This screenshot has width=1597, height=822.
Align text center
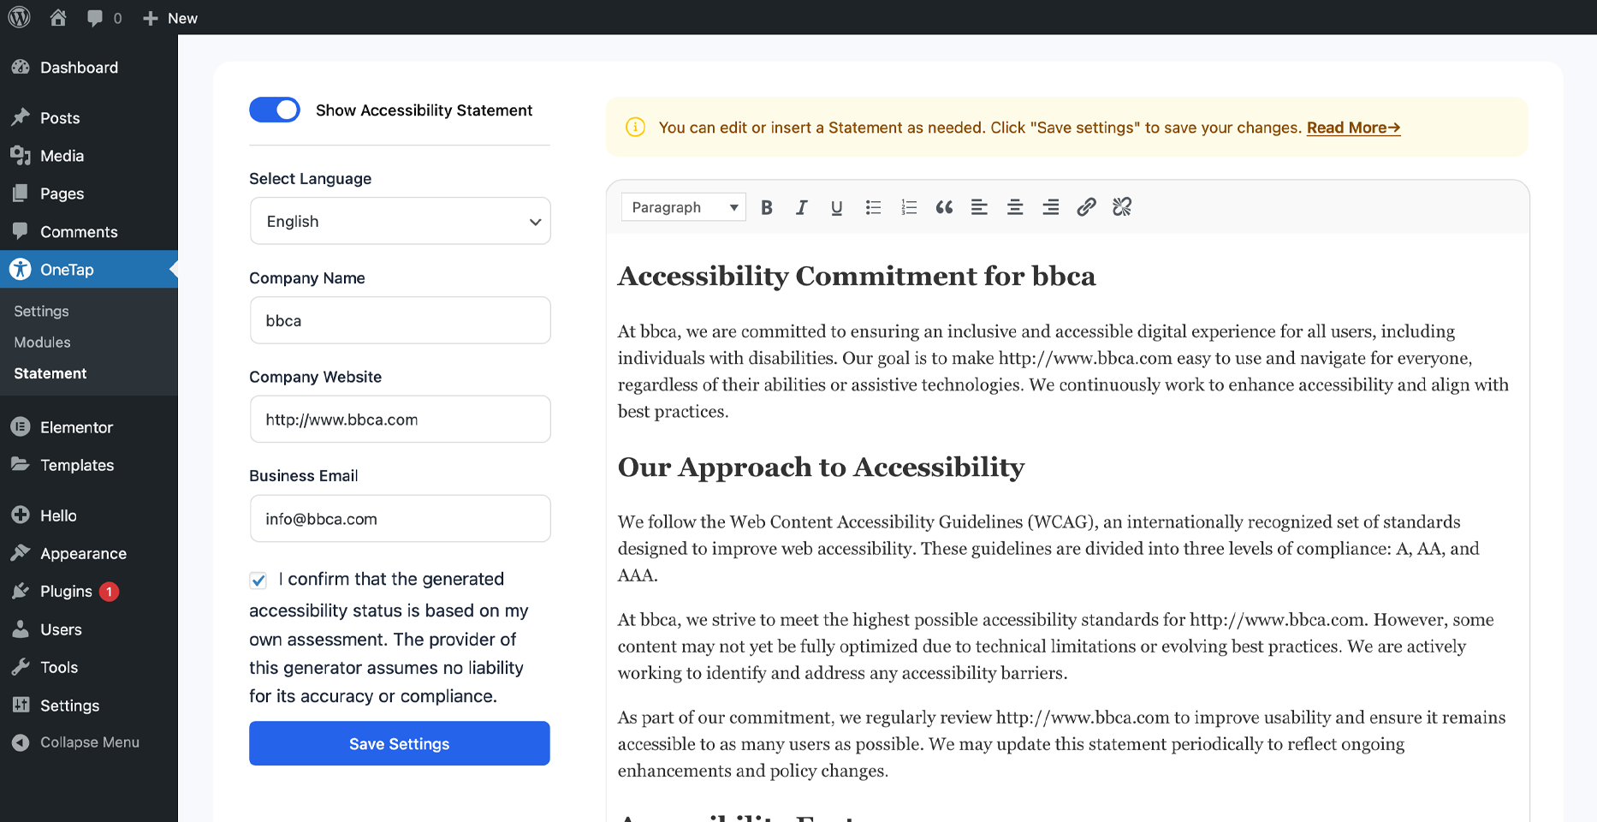[x=1015, y=207]
